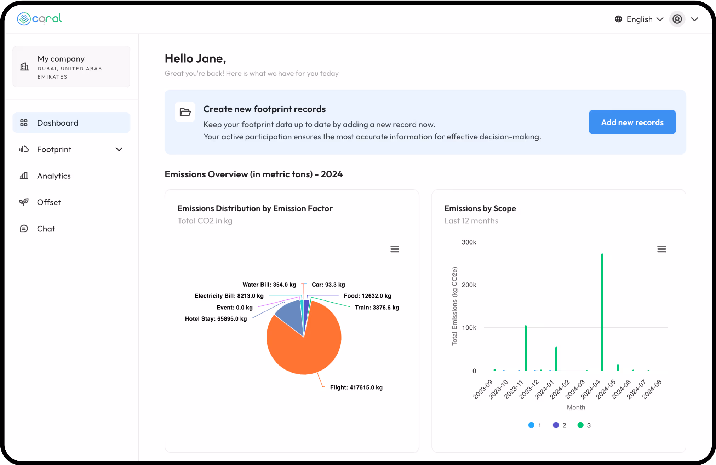
Task: Click the Hello Jane greeting heading
Action: click(195, 58)
